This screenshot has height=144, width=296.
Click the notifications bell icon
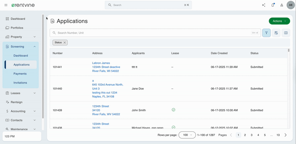pyautogui.click(x=273, y=5)
